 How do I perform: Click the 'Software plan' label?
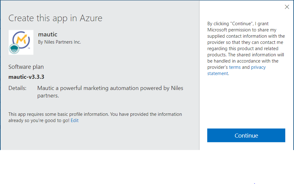(x=26, y=67)
